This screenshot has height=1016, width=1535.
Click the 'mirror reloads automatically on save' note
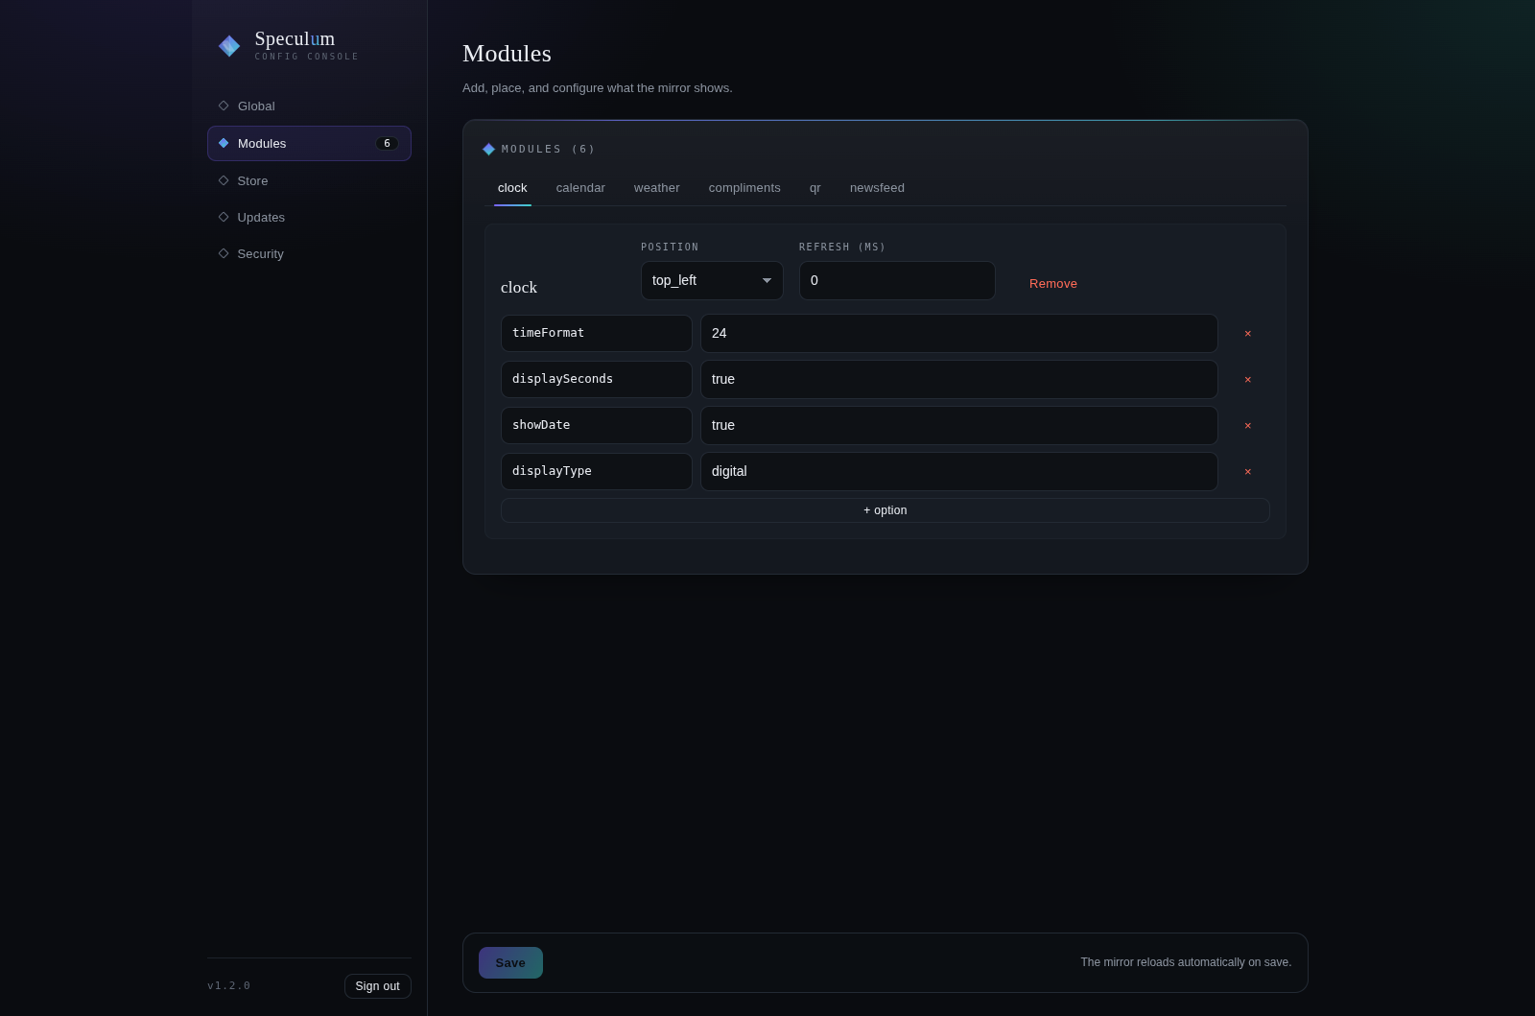pos(1186,962)
